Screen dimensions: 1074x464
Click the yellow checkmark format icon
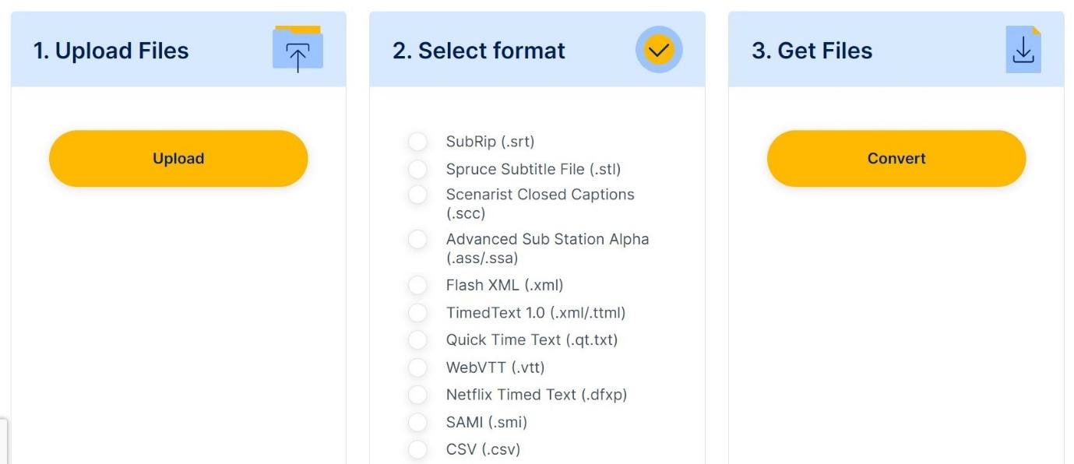point(659,50)
